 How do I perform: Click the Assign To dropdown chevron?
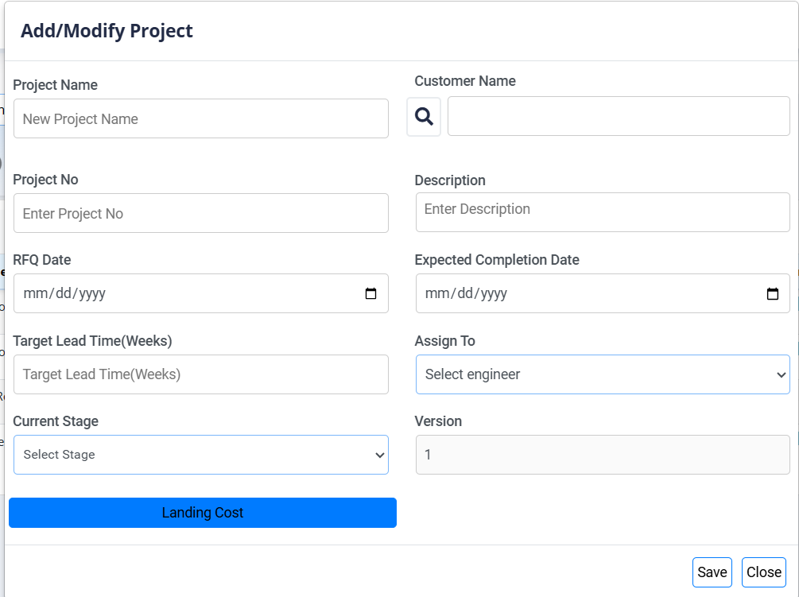pyautogui.click(x=780, y=374)
